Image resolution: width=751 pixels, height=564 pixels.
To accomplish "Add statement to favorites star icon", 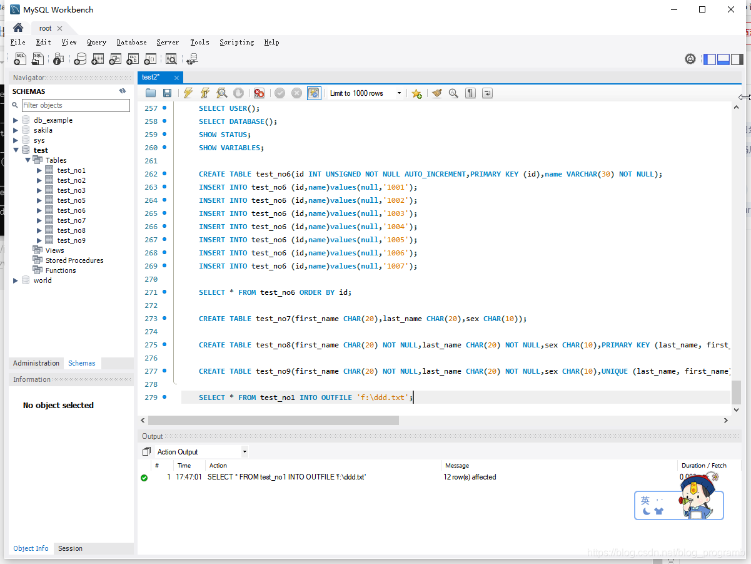I will coord(416,93).
